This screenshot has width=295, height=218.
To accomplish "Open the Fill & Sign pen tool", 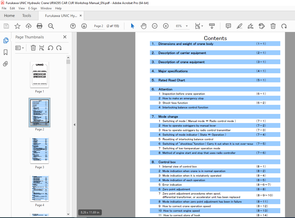I will (x=250, y=26).
